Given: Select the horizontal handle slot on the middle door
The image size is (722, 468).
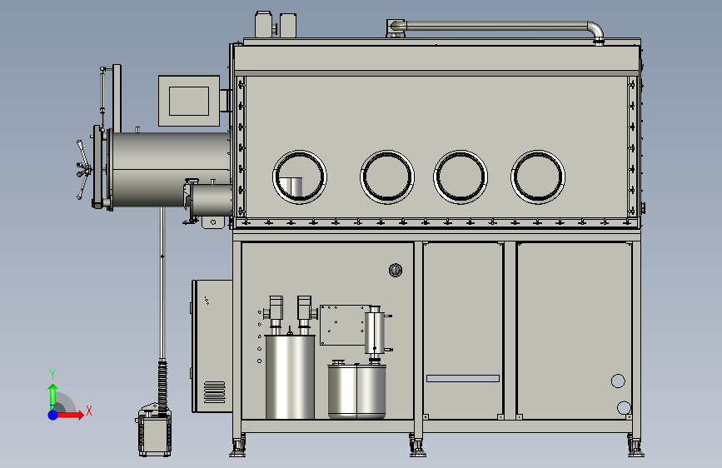Looking at the screenshot, I should point(463,379).
